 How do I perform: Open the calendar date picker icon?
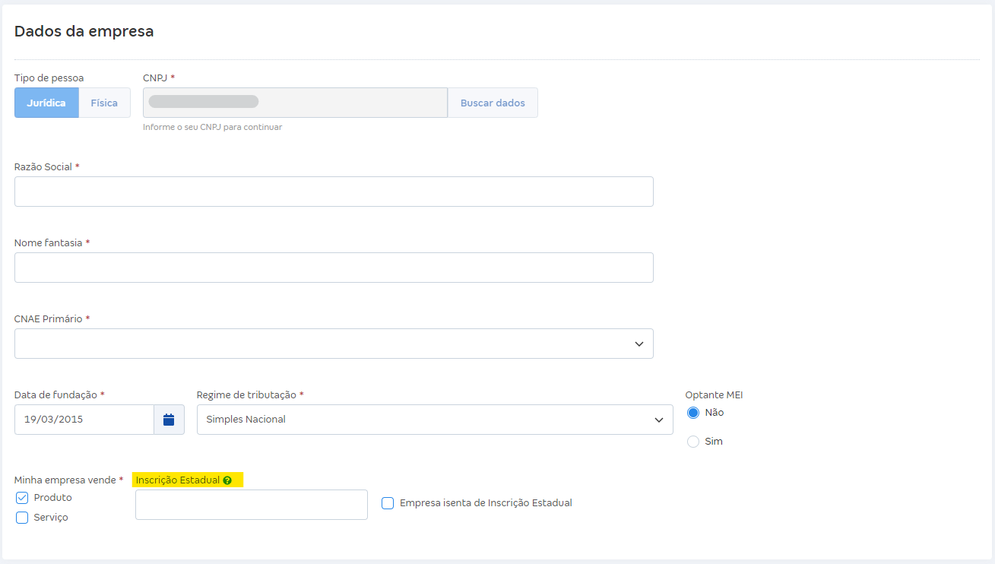tap(169, 420)
